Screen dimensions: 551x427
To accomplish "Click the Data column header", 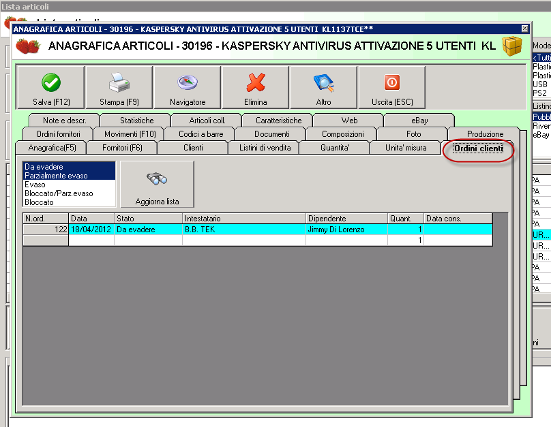I will 91,219.
